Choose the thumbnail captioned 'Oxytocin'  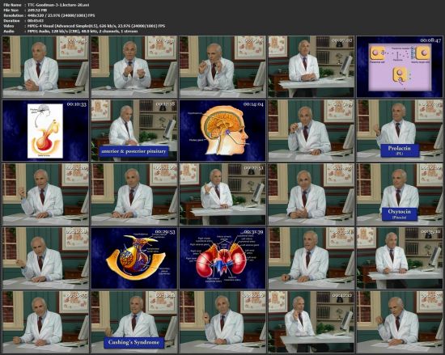[x=400, y=194]
